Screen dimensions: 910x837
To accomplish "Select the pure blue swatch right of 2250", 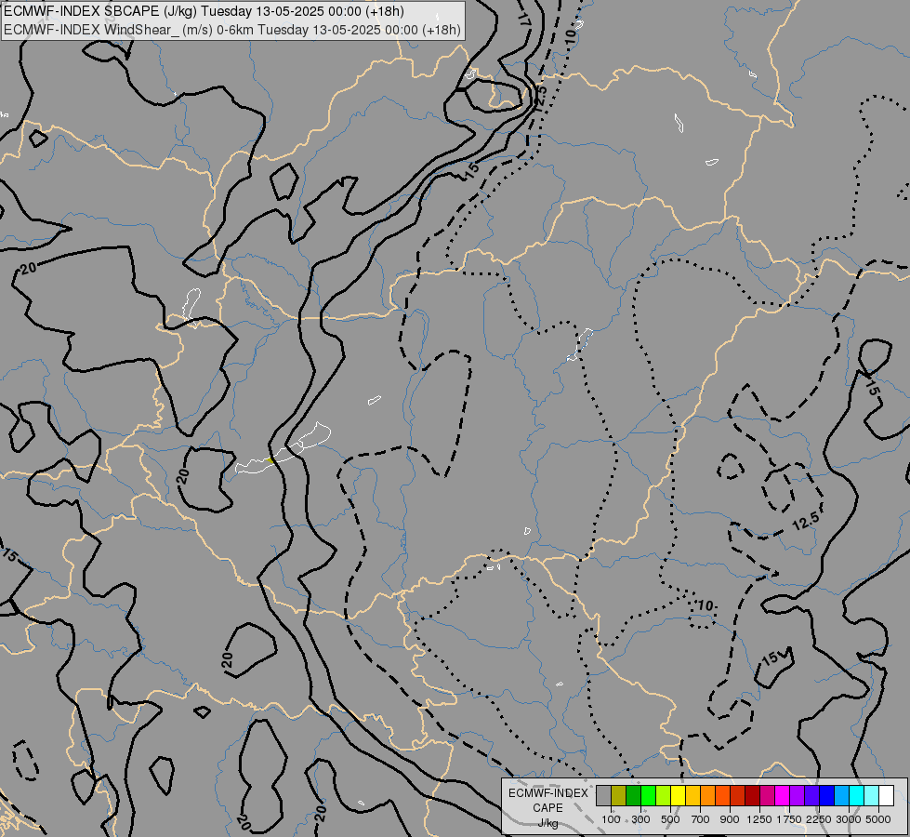I will [827, 795].
